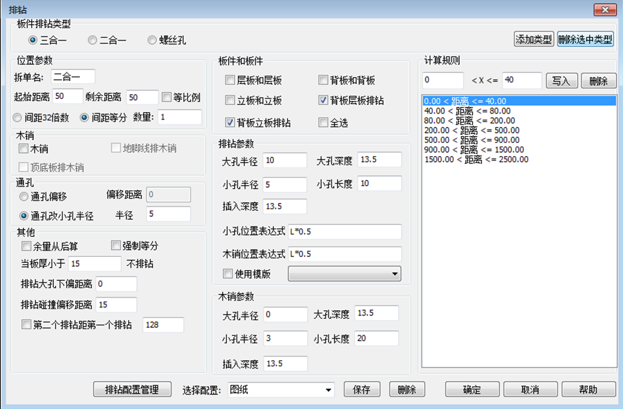Click the 添加类型 button
This screenshot has height=409, width=623.
[x=534, y=39]
